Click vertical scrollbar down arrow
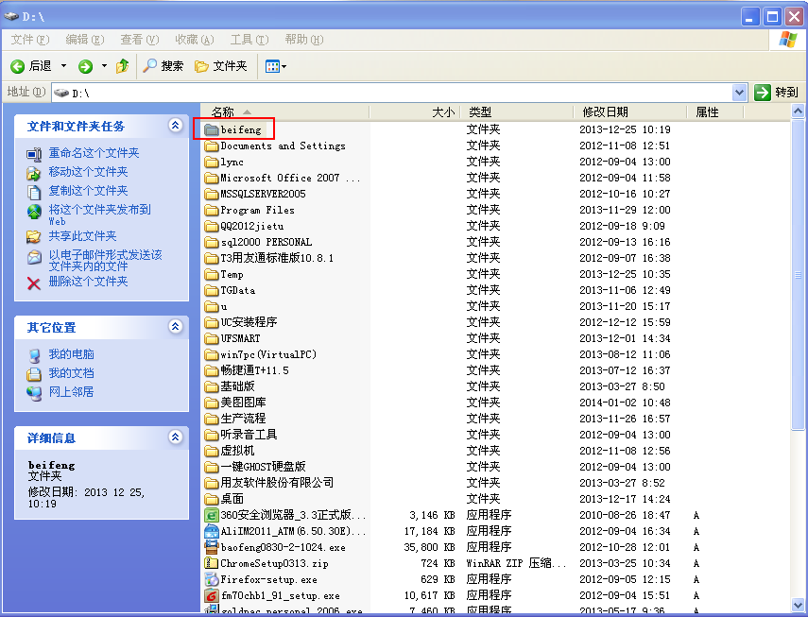 pos(798,605)
